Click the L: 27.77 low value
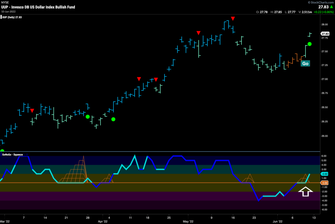 tap(290, 12)
